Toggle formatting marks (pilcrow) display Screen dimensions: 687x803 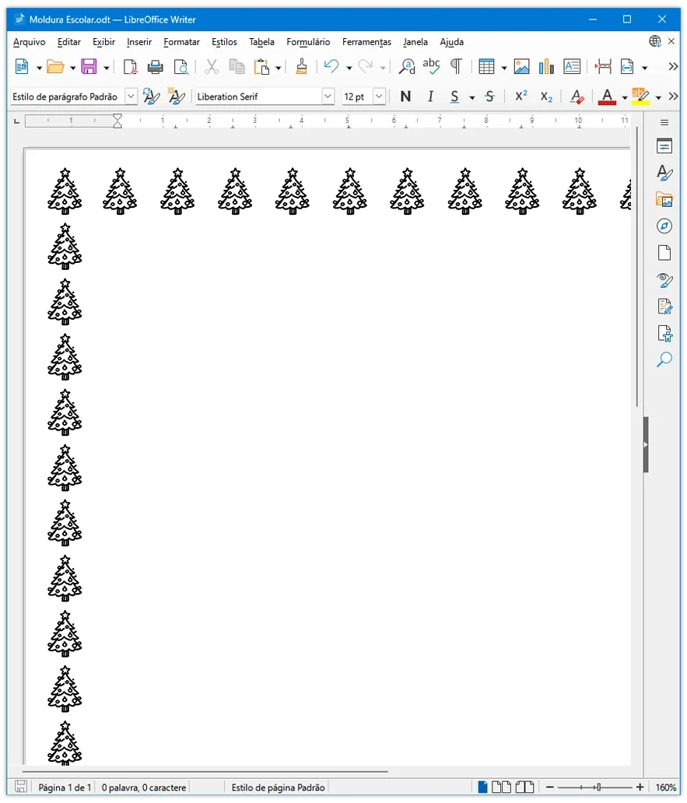pyautogui.click(x=456, y=67)
